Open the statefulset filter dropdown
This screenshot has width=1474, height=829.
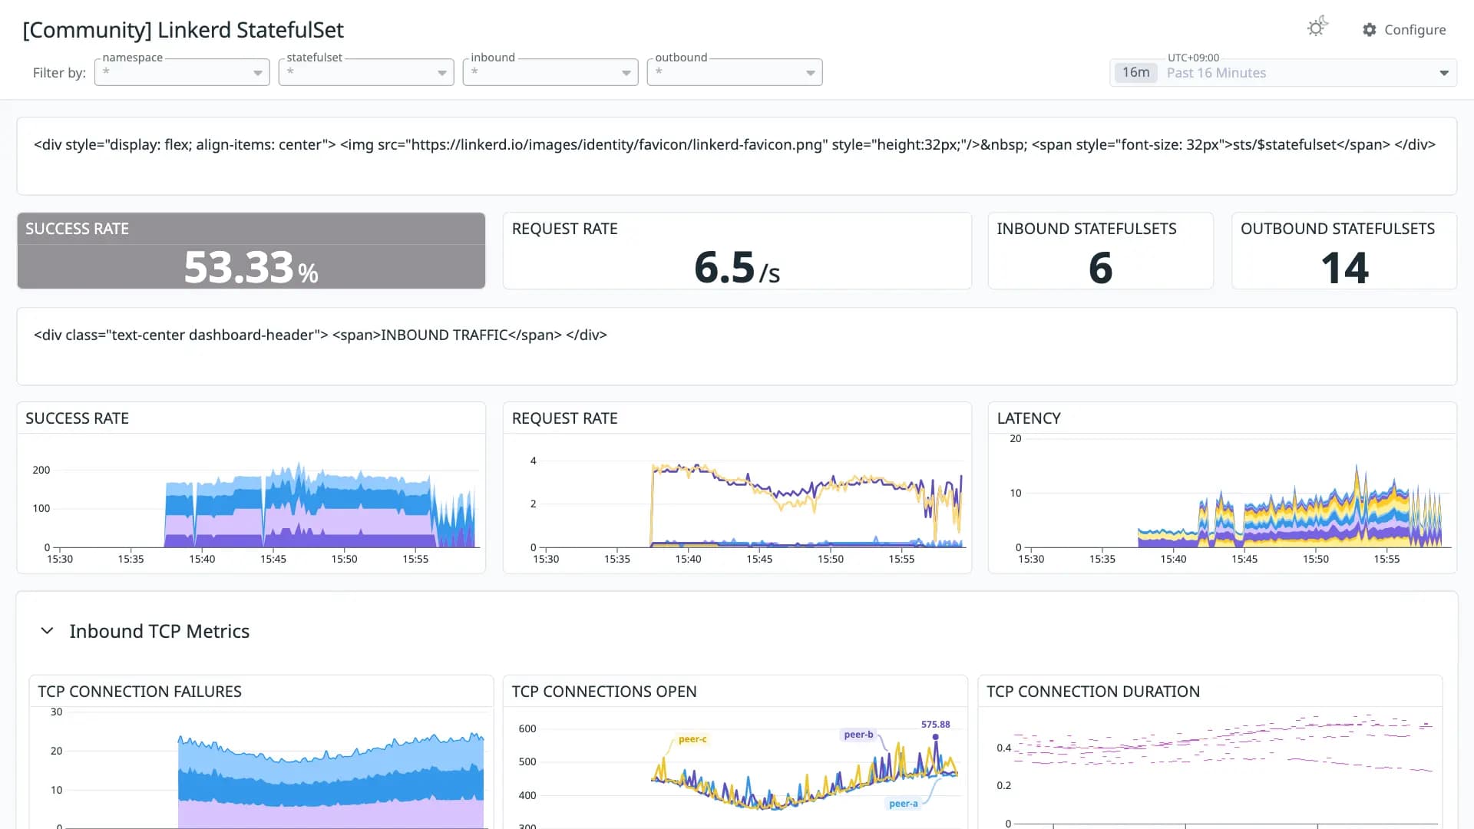[366, 72]
